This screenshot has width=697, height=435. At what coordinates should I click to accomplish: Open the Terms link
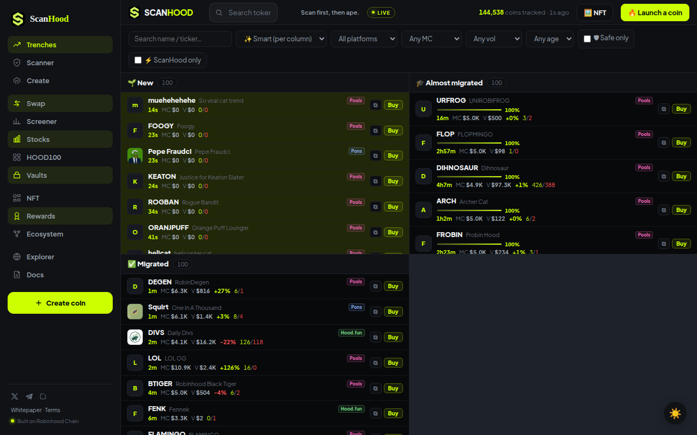(x=52, y=410)
